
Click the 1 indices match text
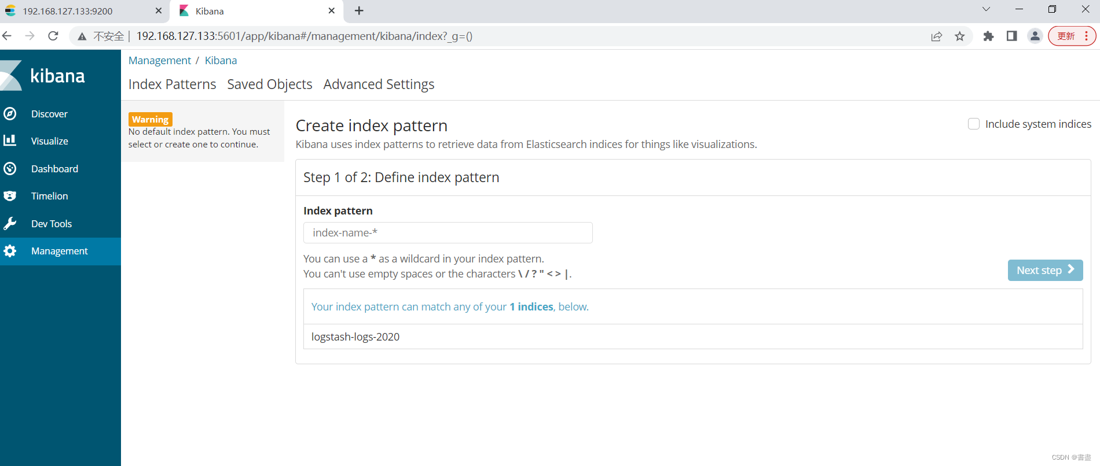coord(531,306)
